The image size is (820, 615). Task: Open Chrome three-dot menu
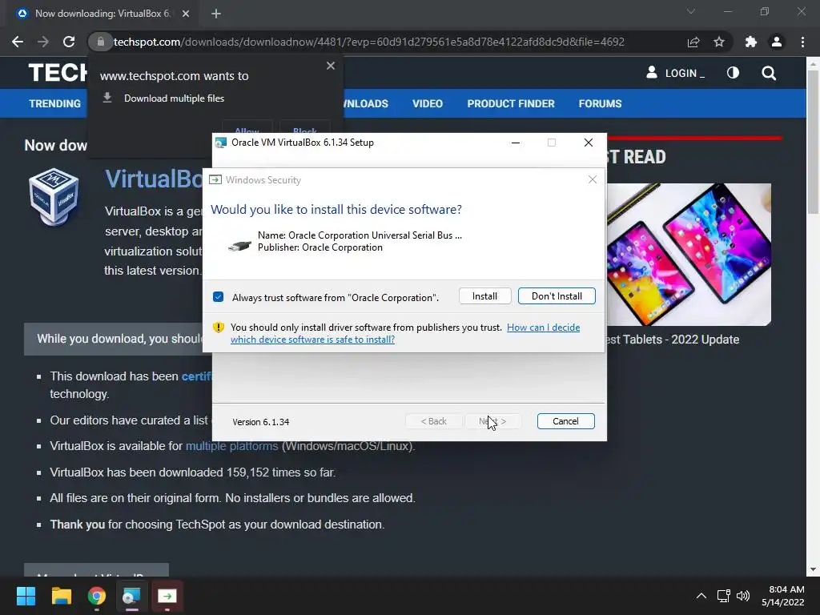click(x=802, y=42)
